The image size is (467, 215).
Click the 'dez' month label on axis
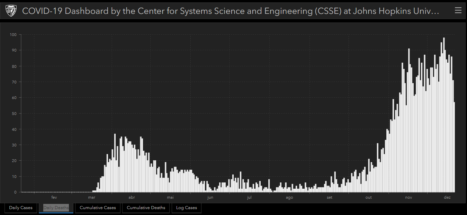click(447, 197)
